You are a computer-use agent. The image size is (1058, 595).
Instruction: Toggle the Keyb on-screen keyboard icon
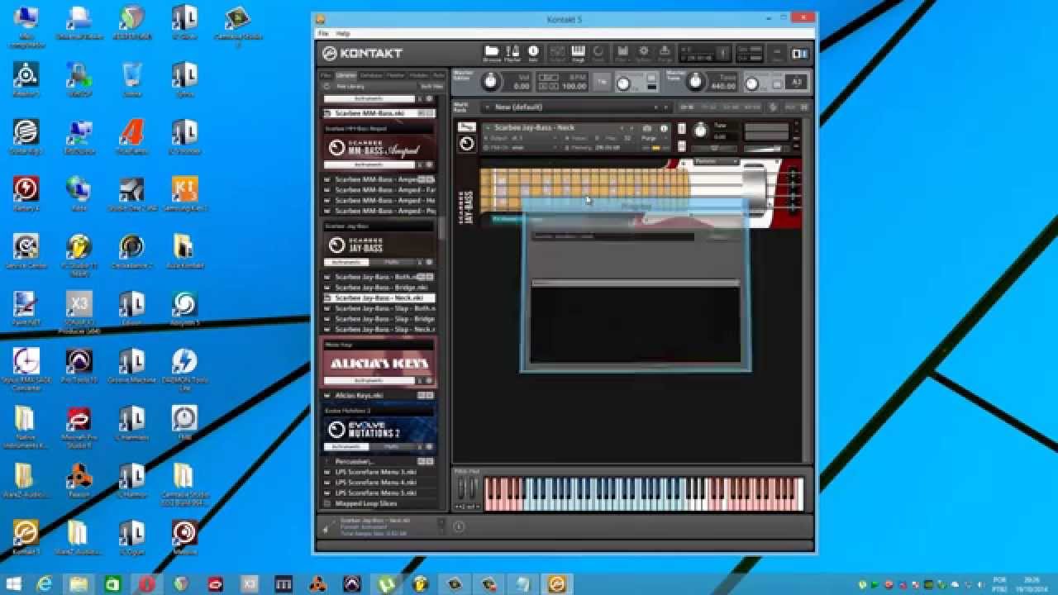pos(578,54)
